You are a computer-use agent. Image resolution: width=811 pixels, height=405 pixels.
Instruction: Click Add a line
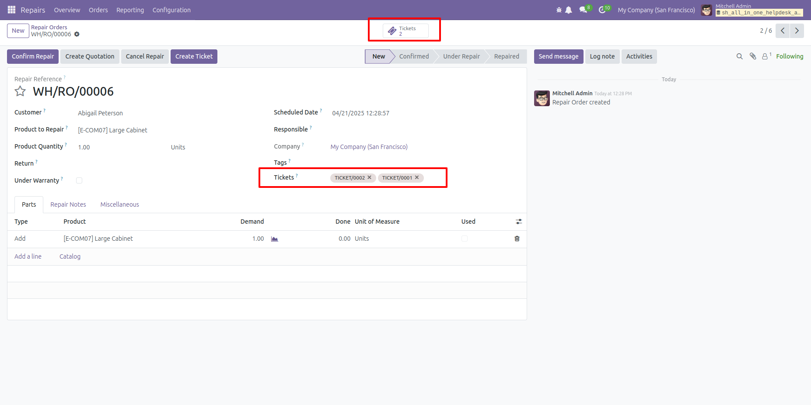tap(28, 256)
